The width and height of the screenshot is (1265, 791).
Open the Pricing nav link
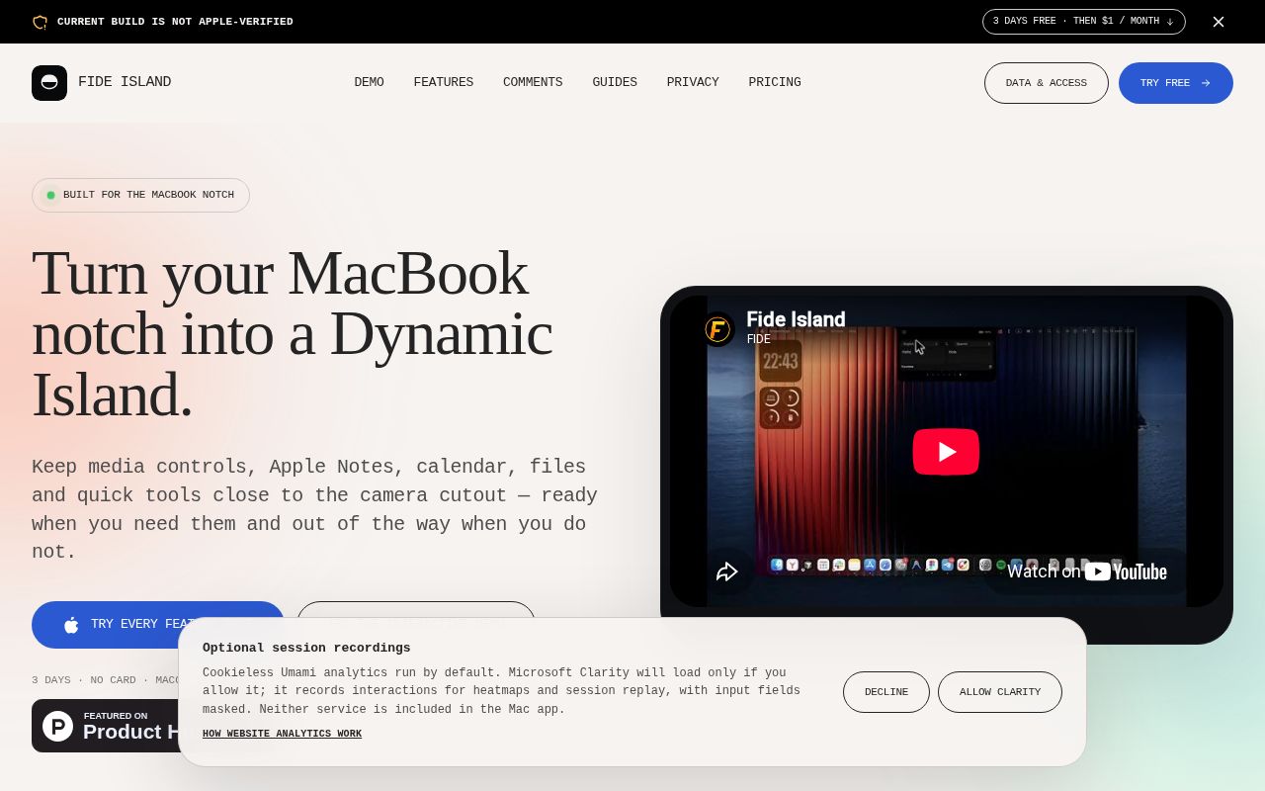click(x=775, y=83)
